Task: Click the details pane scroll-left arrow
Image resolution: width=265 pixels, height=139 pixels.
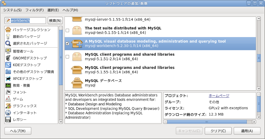Action: pos(165,122)
